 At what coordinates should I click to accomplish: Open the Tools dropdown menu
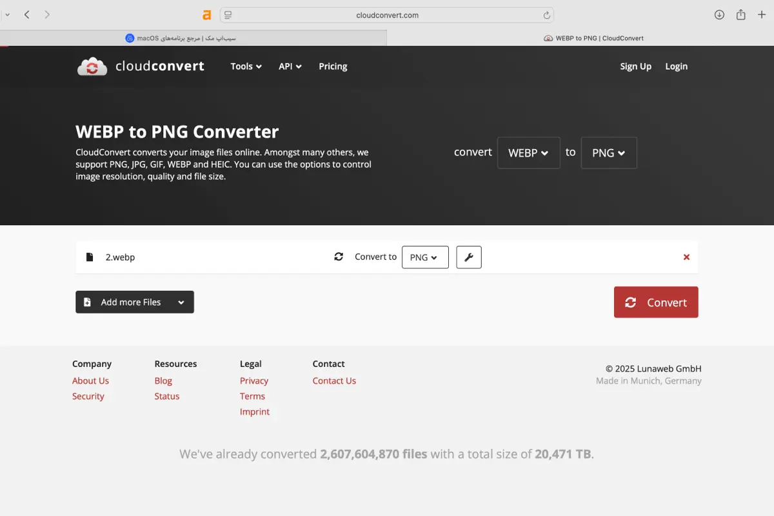[x=246, y=66]
